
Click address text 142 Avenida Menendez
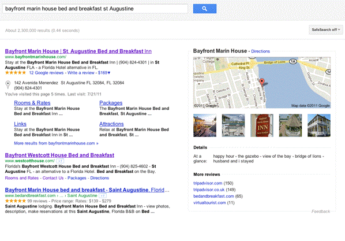tap(36, 83)
